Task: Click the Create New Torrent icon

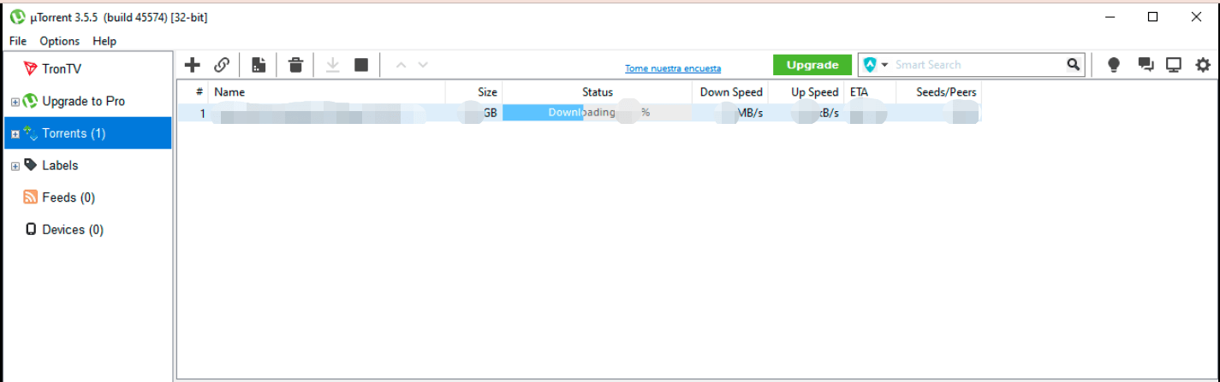Action: [259, 65]
